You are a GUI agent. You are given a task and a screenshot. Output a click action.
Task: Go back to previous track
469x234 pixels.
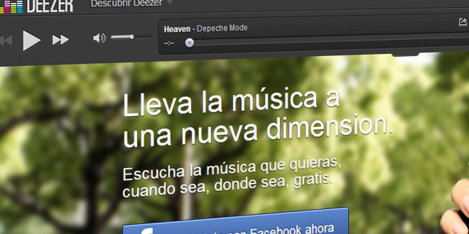(6, 40)
